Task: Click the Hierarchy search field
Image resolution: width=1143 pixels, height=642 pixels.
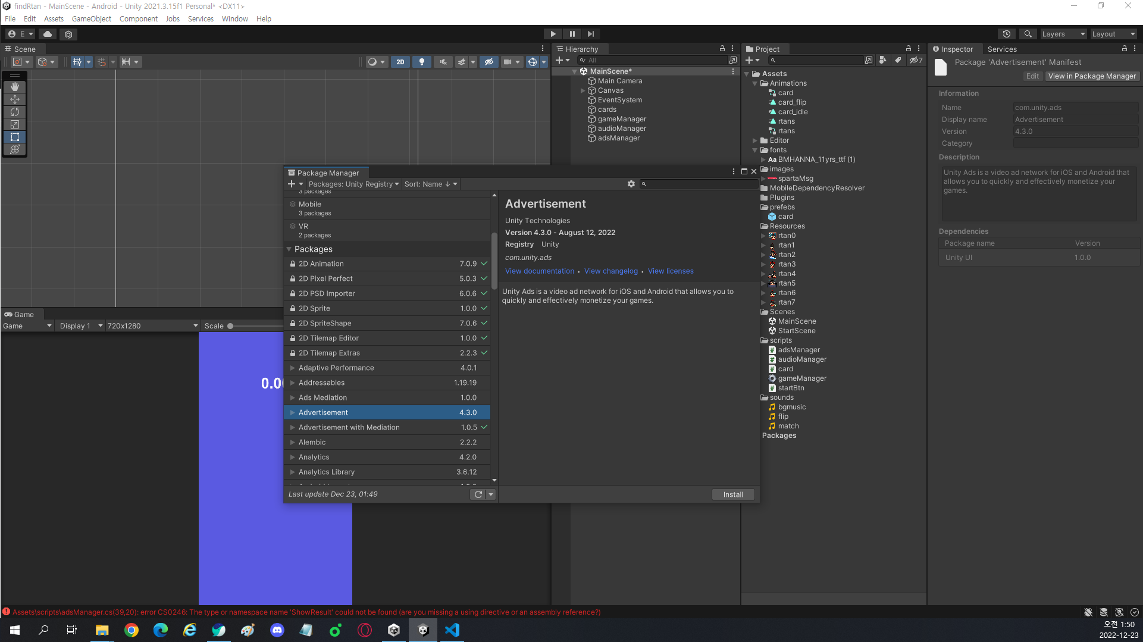Action: point(653,60)
